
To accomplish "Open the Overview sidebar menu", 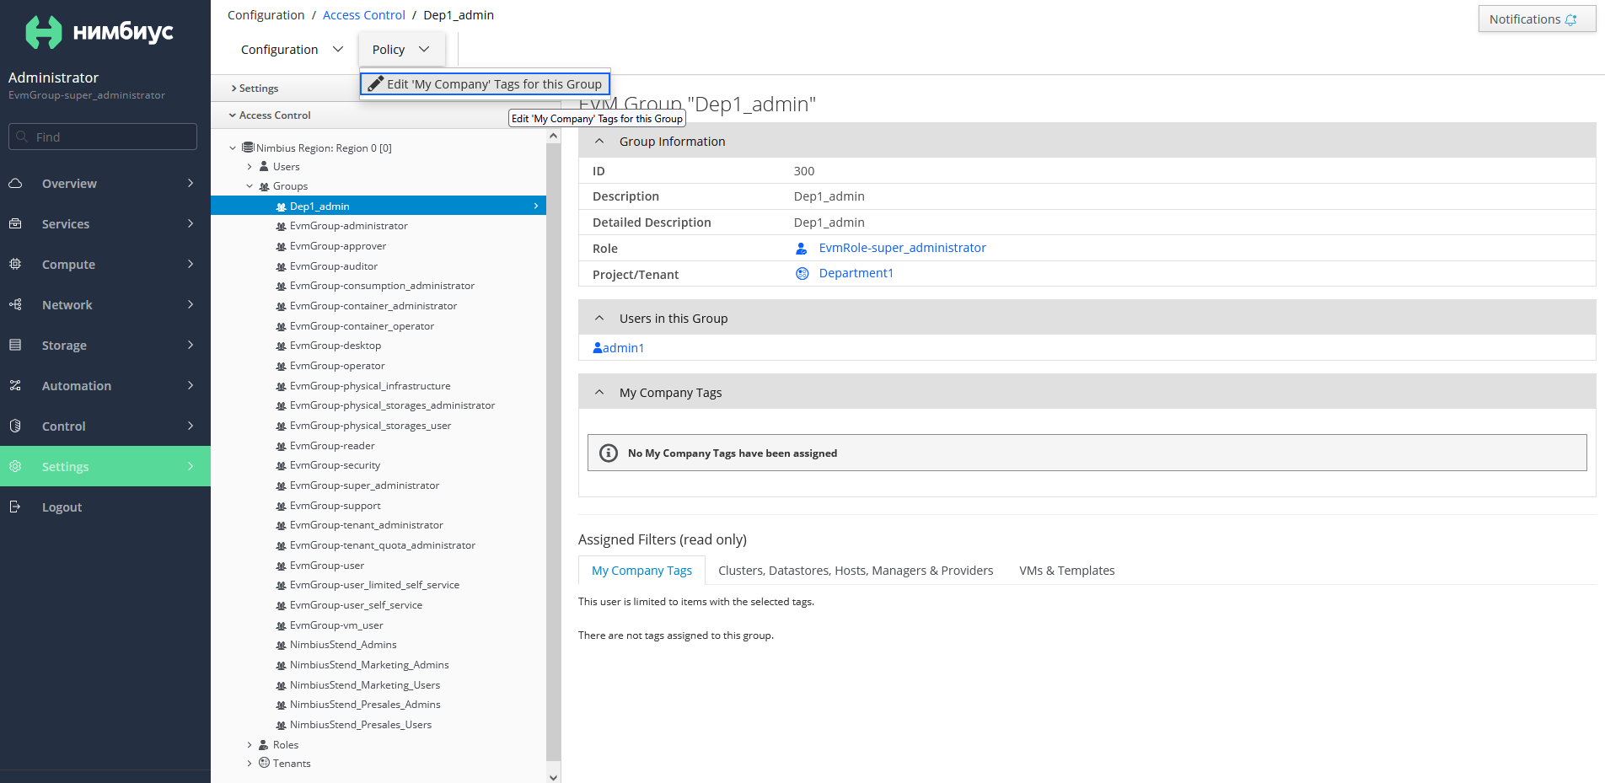I will click(x=105, y=183).
